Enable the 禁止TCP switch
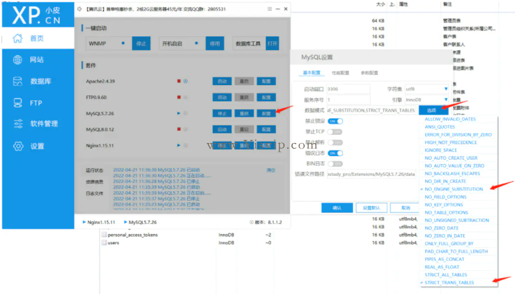Viewport: 523px width, 294px height. coord(335,132)
